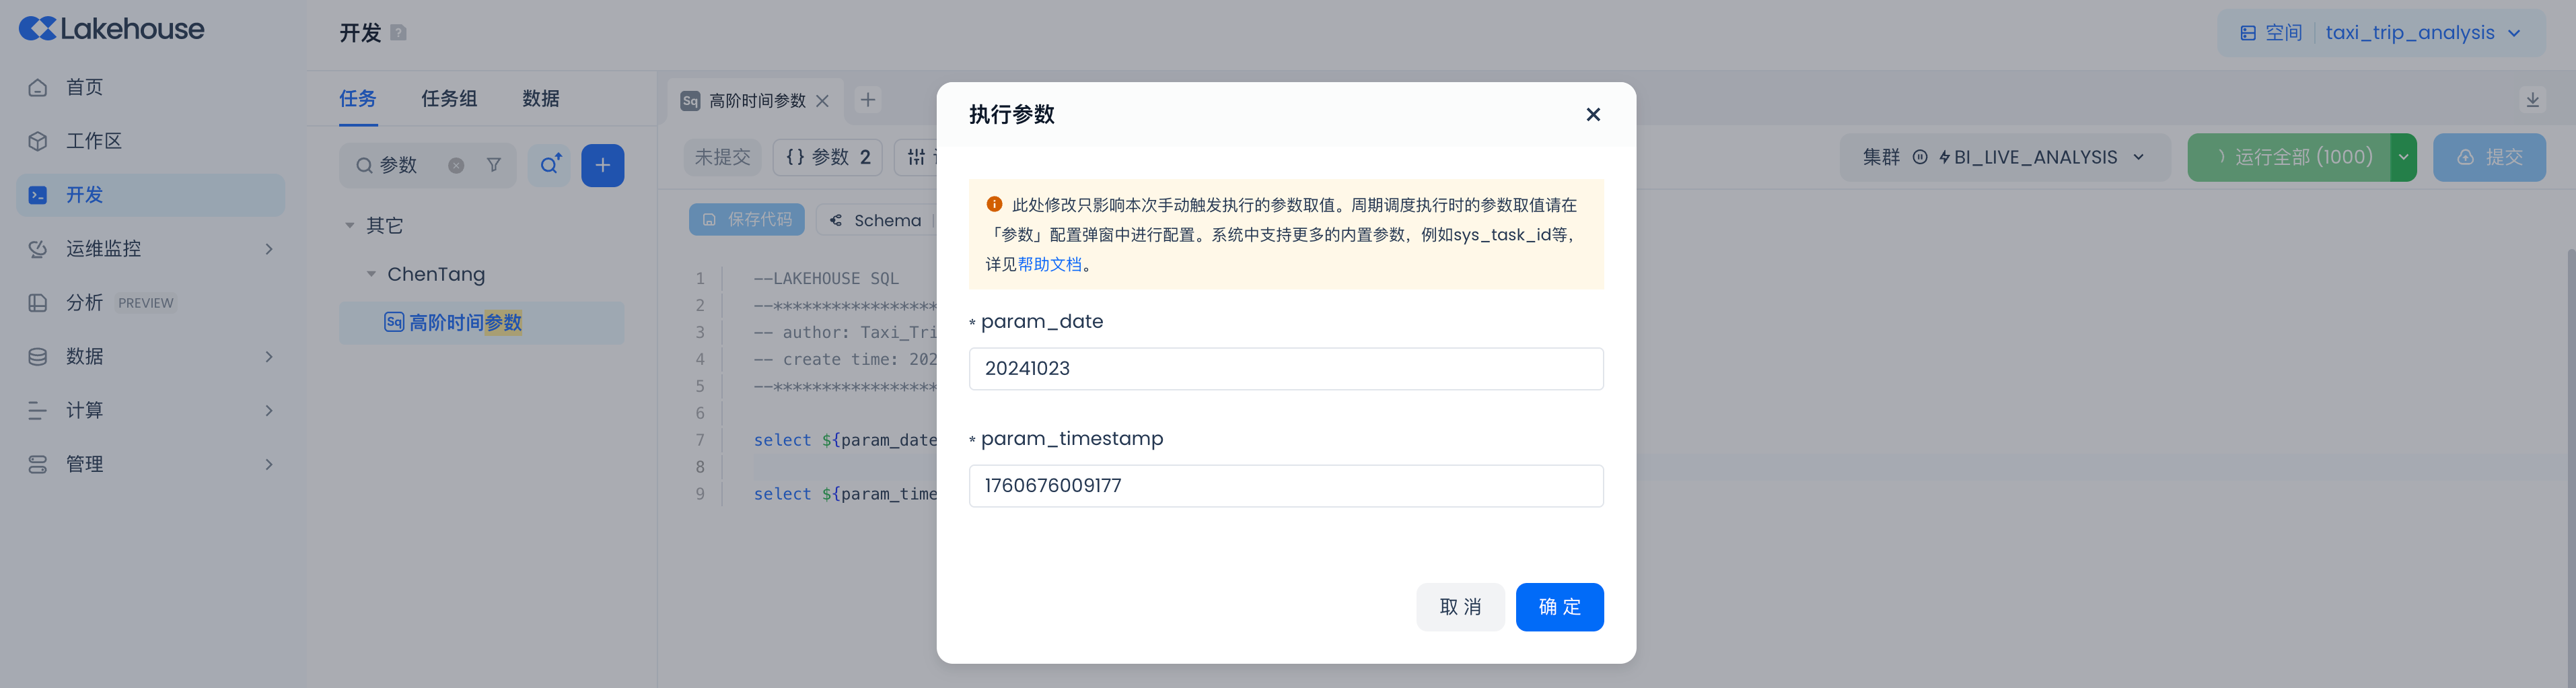This screenshot has width=2576, height=688.
Task: Collapse the 其它 folder
Action: pyautogui.click(x=350, y=226)
